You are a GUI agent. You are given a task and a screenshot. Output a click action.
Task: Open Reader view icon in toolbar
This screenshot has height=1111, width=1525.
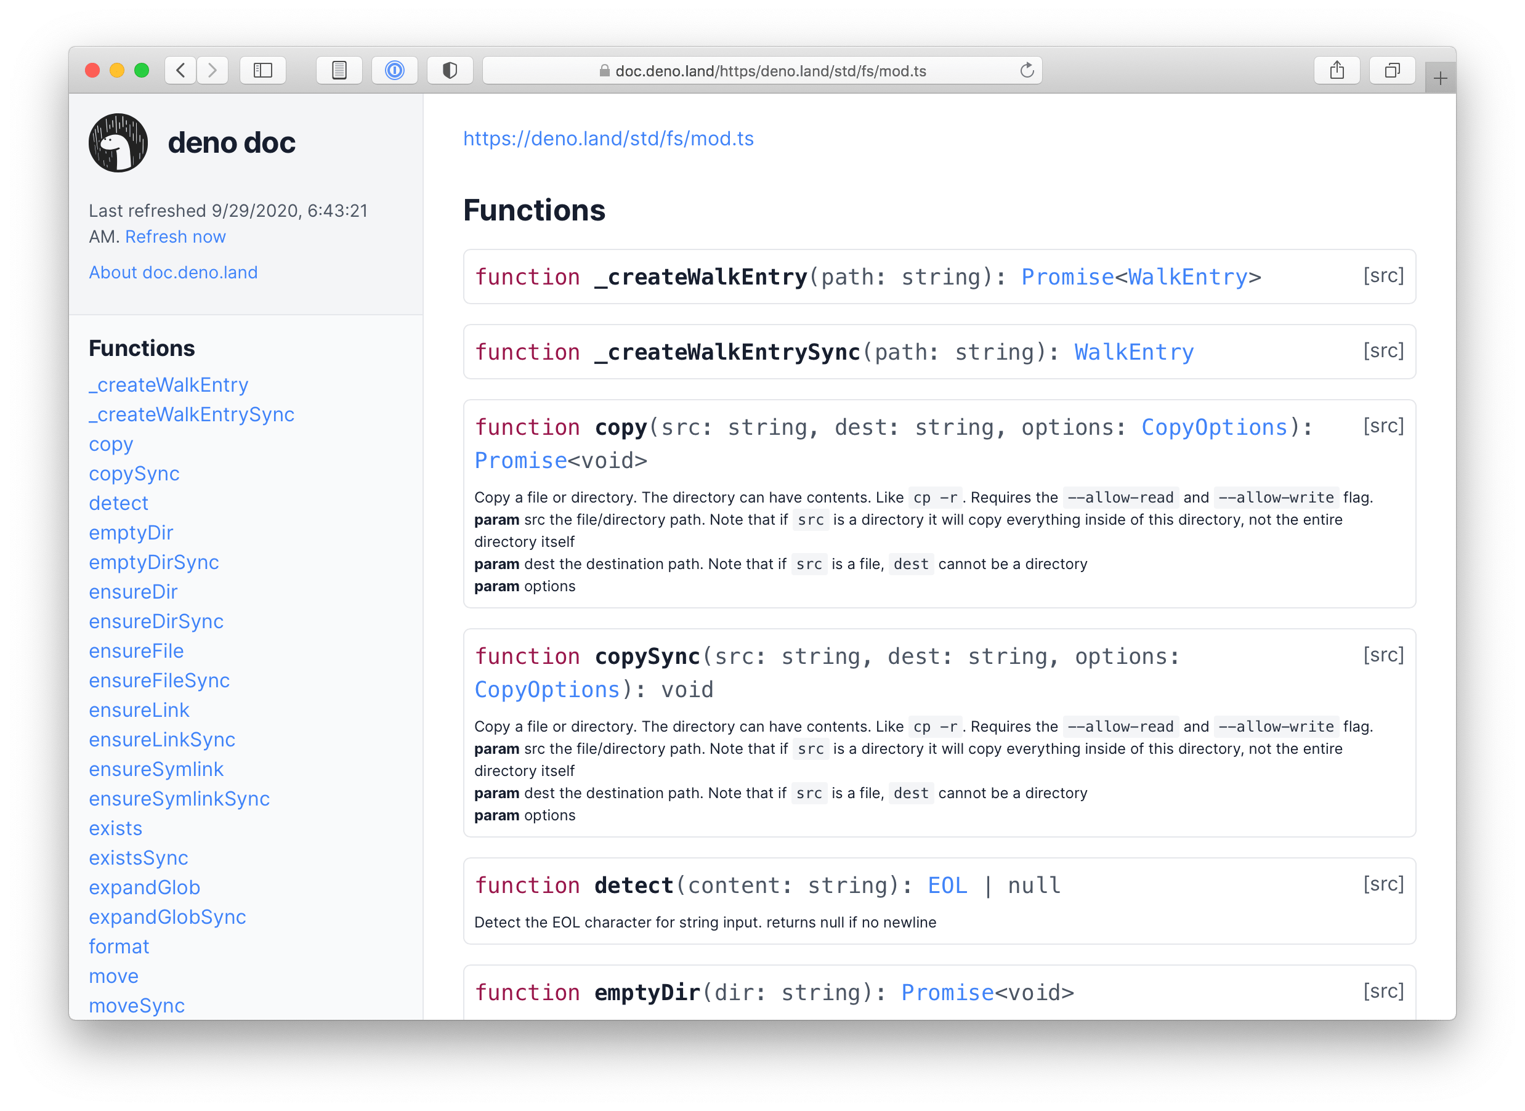pos(339,70)
